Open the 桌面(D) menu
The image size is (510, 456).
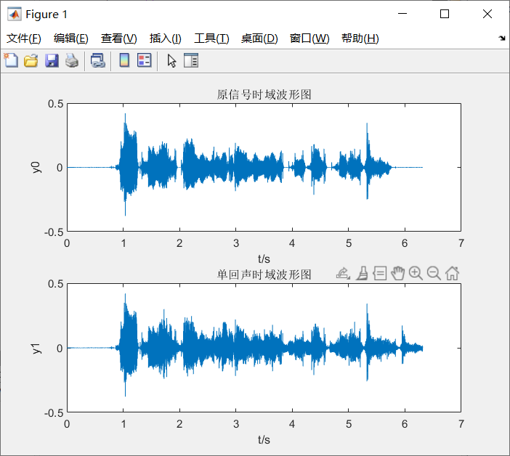click(259, 38)
